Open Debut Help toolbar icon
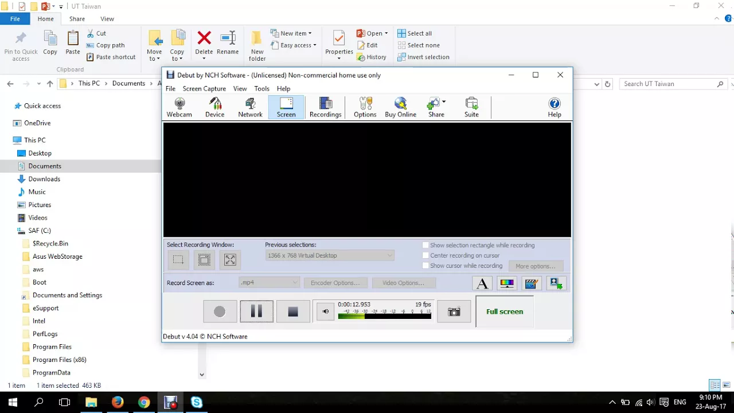Screen dimensions: 734x413 [555, 107]
